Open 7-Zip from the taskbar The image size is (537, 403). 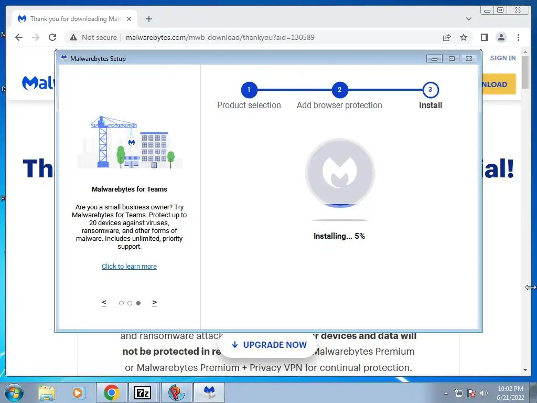(x=143, y=393)
